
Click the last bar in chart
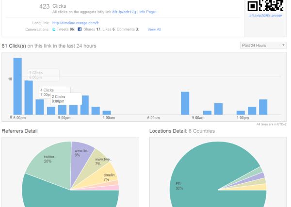263,107
